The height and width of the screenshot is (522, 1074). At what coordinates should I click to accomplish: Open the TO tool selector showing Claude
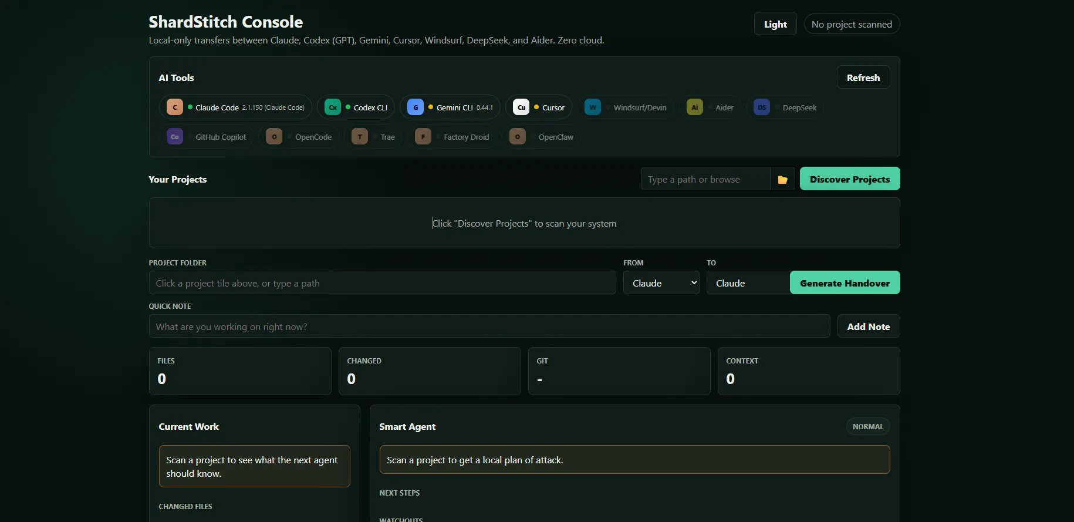(748, 283)
